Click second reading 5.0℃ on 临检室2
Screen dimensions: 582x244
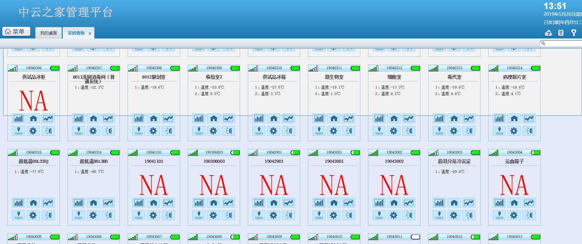point(207,94)
